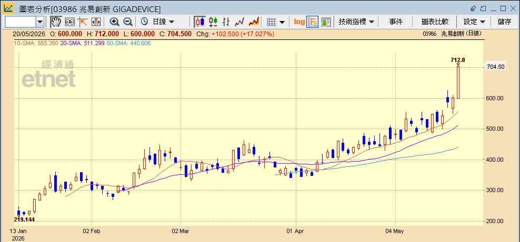The height and width of the screenshot is (242, 520).
Task: Click the 事件 button
Action: tap(396, 22)
